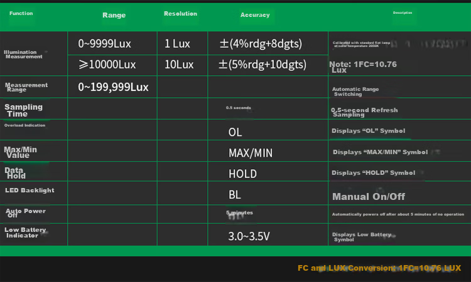
Task: Click the '10Lux' resolution cell
Action: (179, 65)
